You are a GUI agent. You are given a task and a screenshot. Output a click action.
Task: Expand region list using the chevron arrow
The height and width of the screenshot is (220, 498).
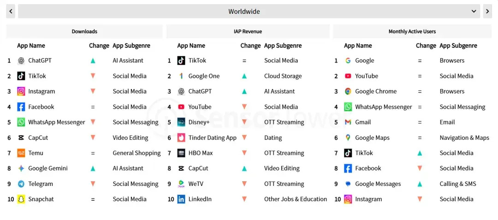[474, 12]
